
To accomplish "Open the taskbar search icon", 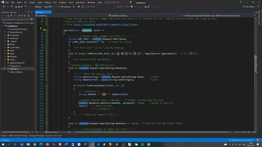I will click(x=9, y=145).
